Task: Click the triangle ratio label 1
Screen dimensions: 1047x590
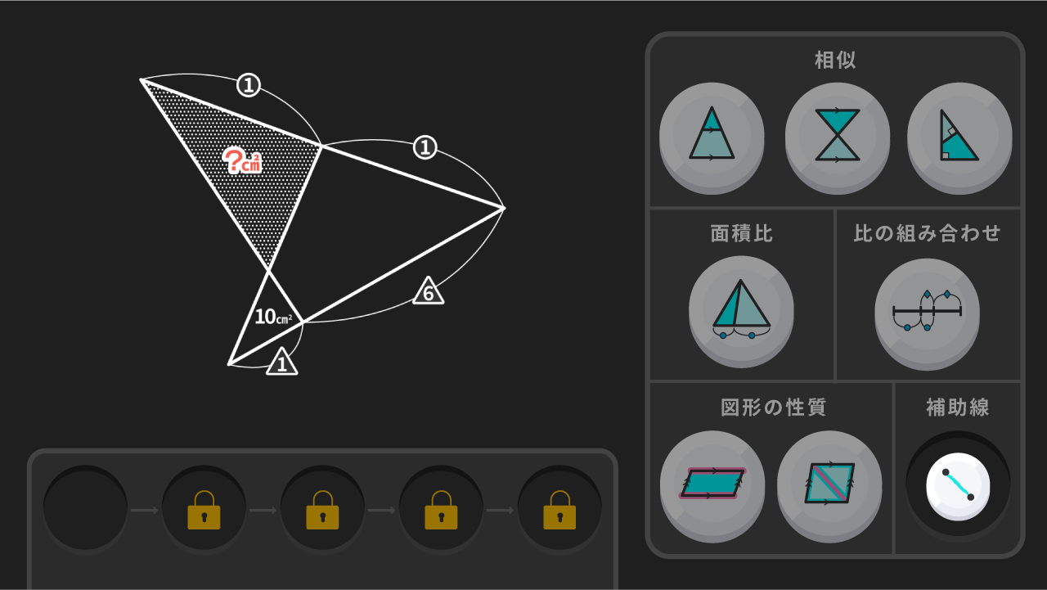Action: pyautogui.click(x=282, y=362)
